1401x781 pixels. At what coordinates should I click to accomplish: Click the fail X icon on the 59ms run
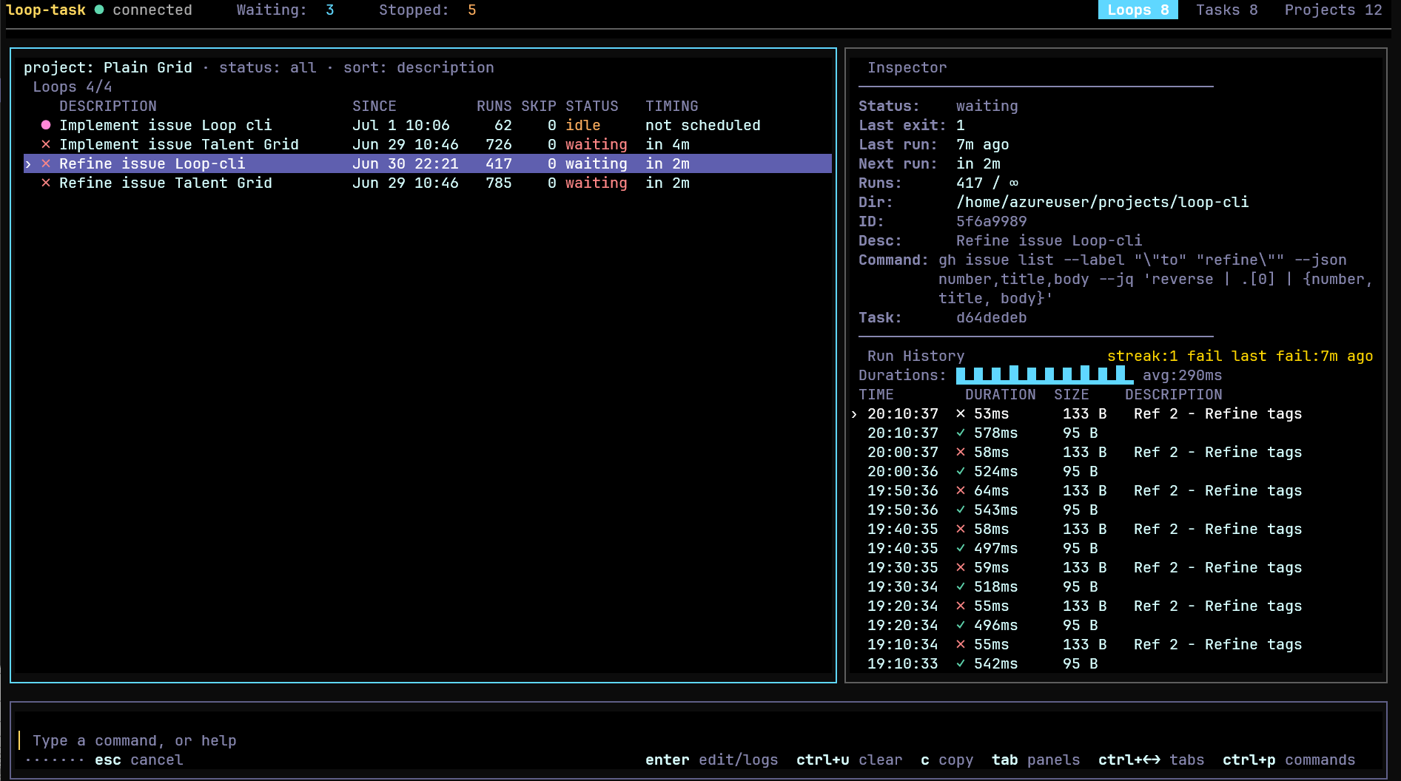tap(961, 567)
